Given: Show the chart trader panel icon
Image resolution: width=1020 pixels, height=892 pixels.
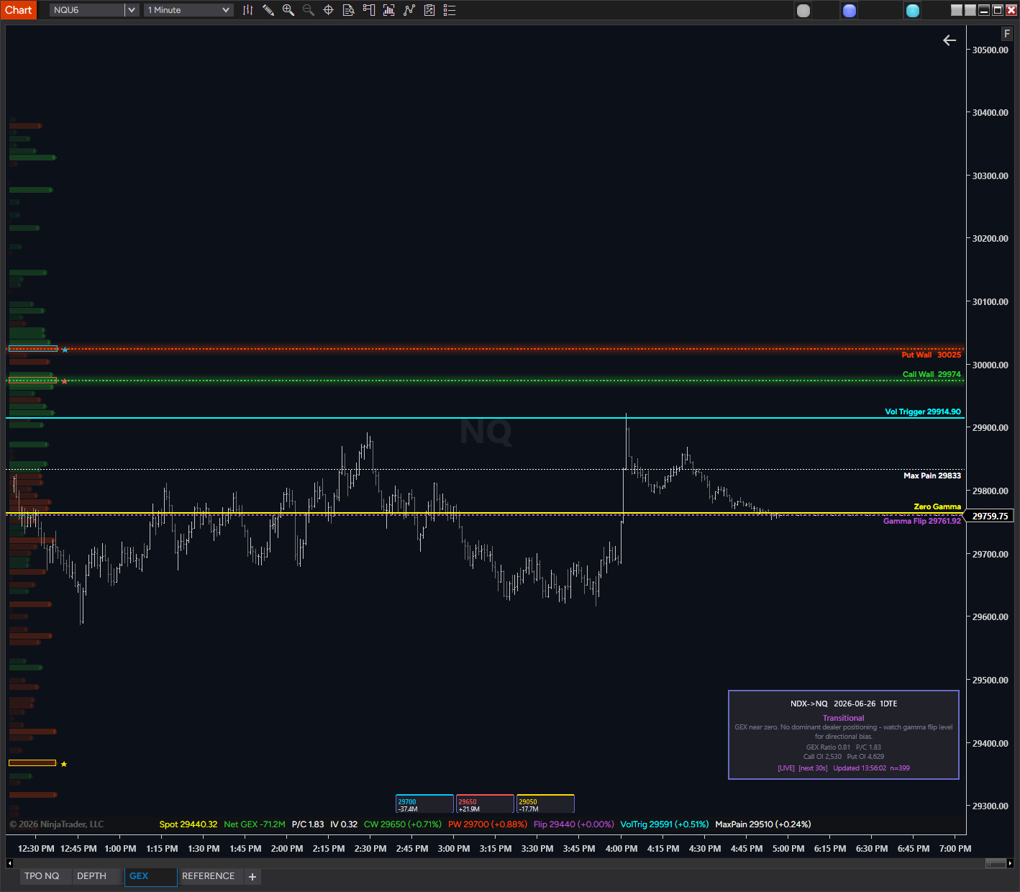Looking at the screenshot, I should click(x=369, y=10).
